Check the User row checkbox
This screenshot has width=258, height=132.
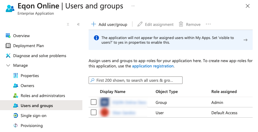[x=94, y=112]
